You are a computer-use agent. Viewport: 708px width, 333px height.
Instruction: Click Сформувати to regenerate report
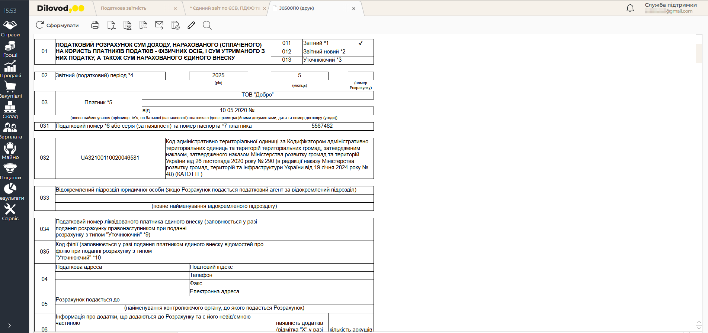[x=57, y=25]
